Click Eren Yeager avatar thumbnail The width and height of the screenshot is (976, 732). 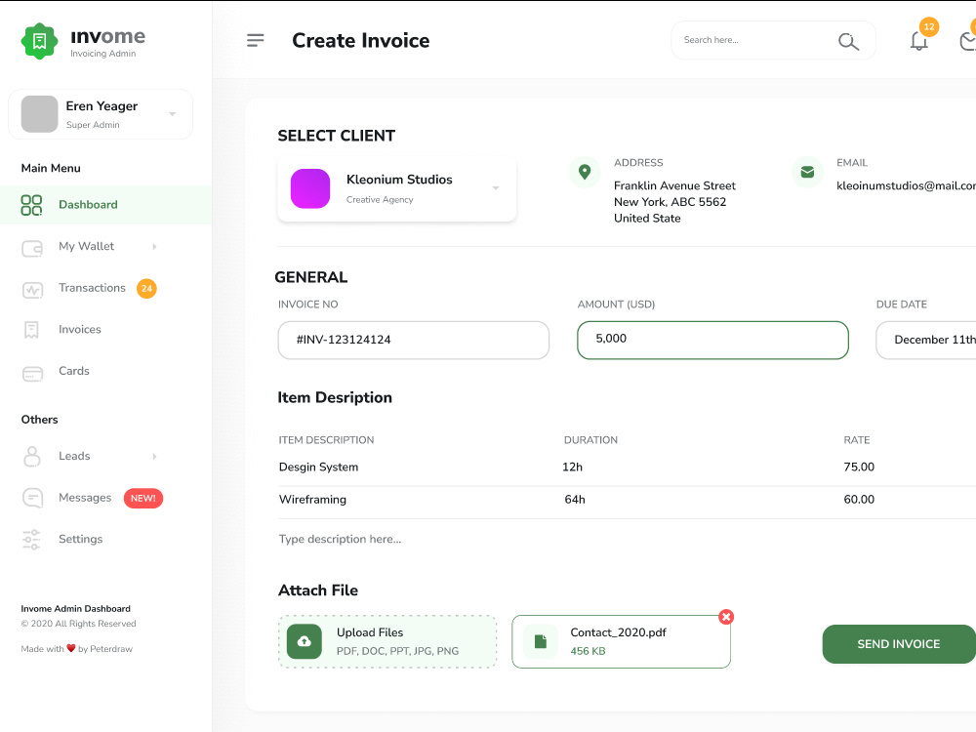[40, 114]
